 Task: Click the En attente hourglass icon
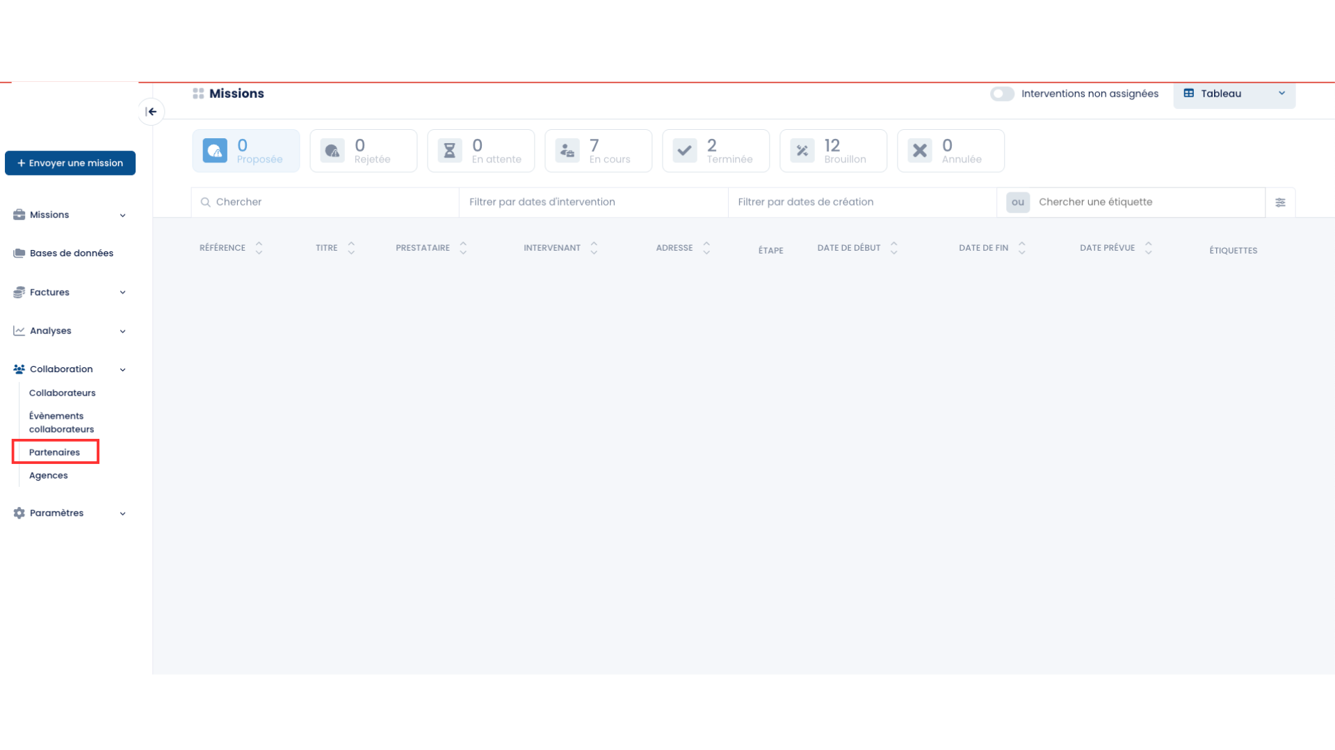coord(450,151)
